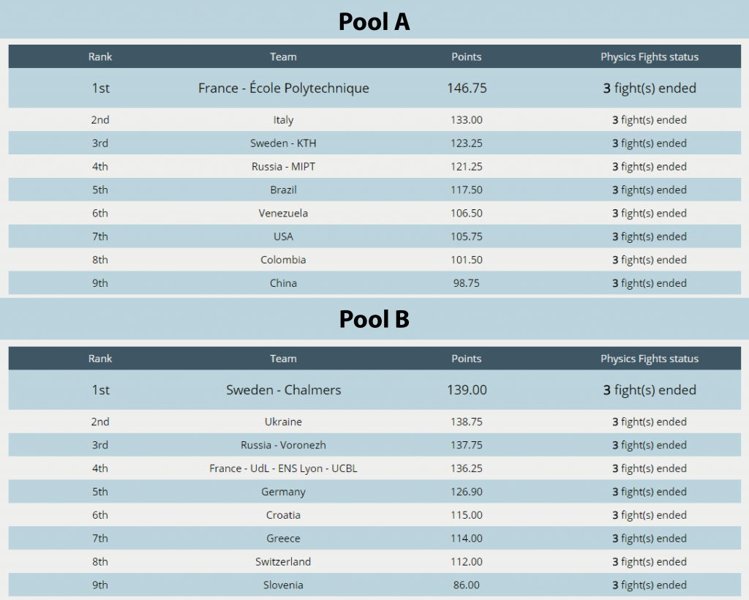749x600 pixels.
Task: Click the Rank header in Pool B
Action: (x=99, y=359)
